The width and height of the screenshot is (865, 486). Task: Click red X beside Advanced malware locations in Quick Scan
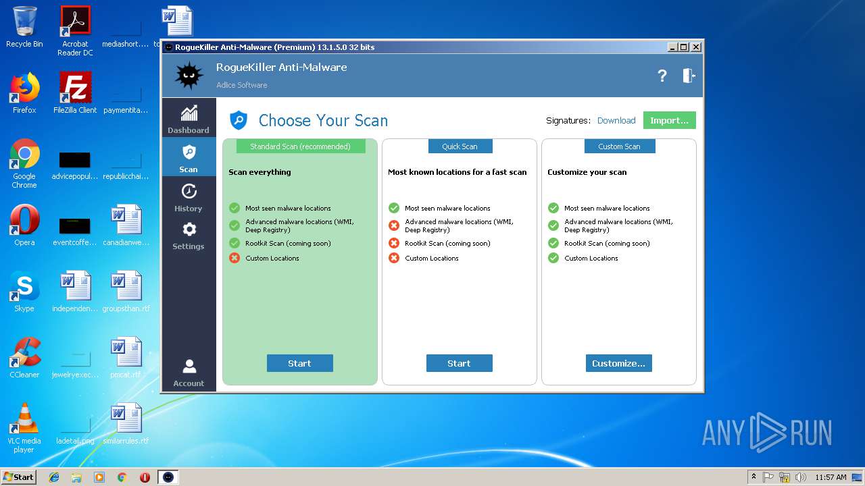click(394, 225)
